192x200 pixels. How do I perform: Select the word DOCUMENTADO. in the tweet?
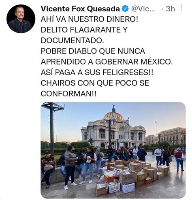pos(73,40)
